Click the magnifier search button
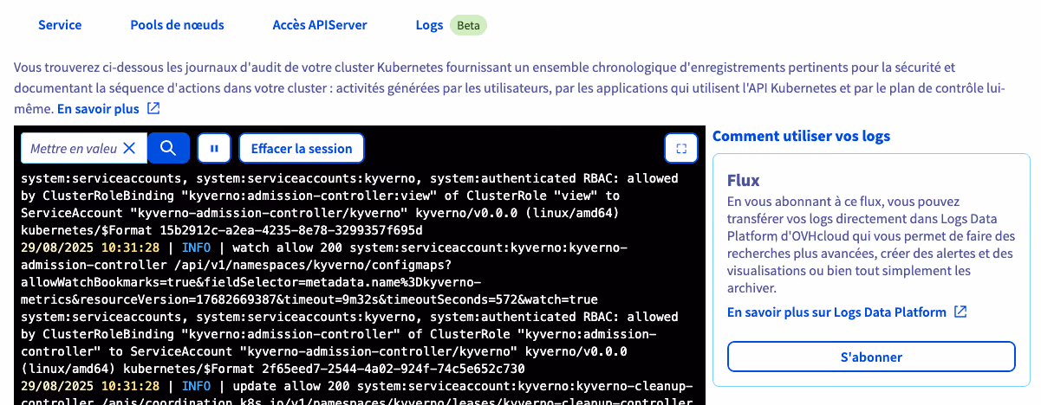This screenshot has height=405, width=1041. point(168,148)
